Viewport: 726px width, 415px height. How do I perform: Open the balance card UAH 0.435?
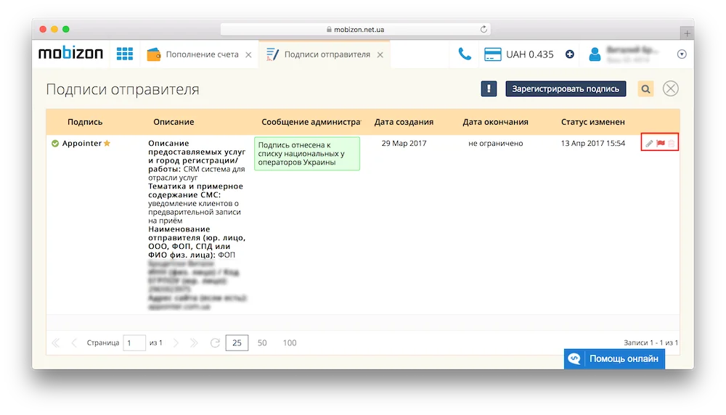tap(519, 54)
